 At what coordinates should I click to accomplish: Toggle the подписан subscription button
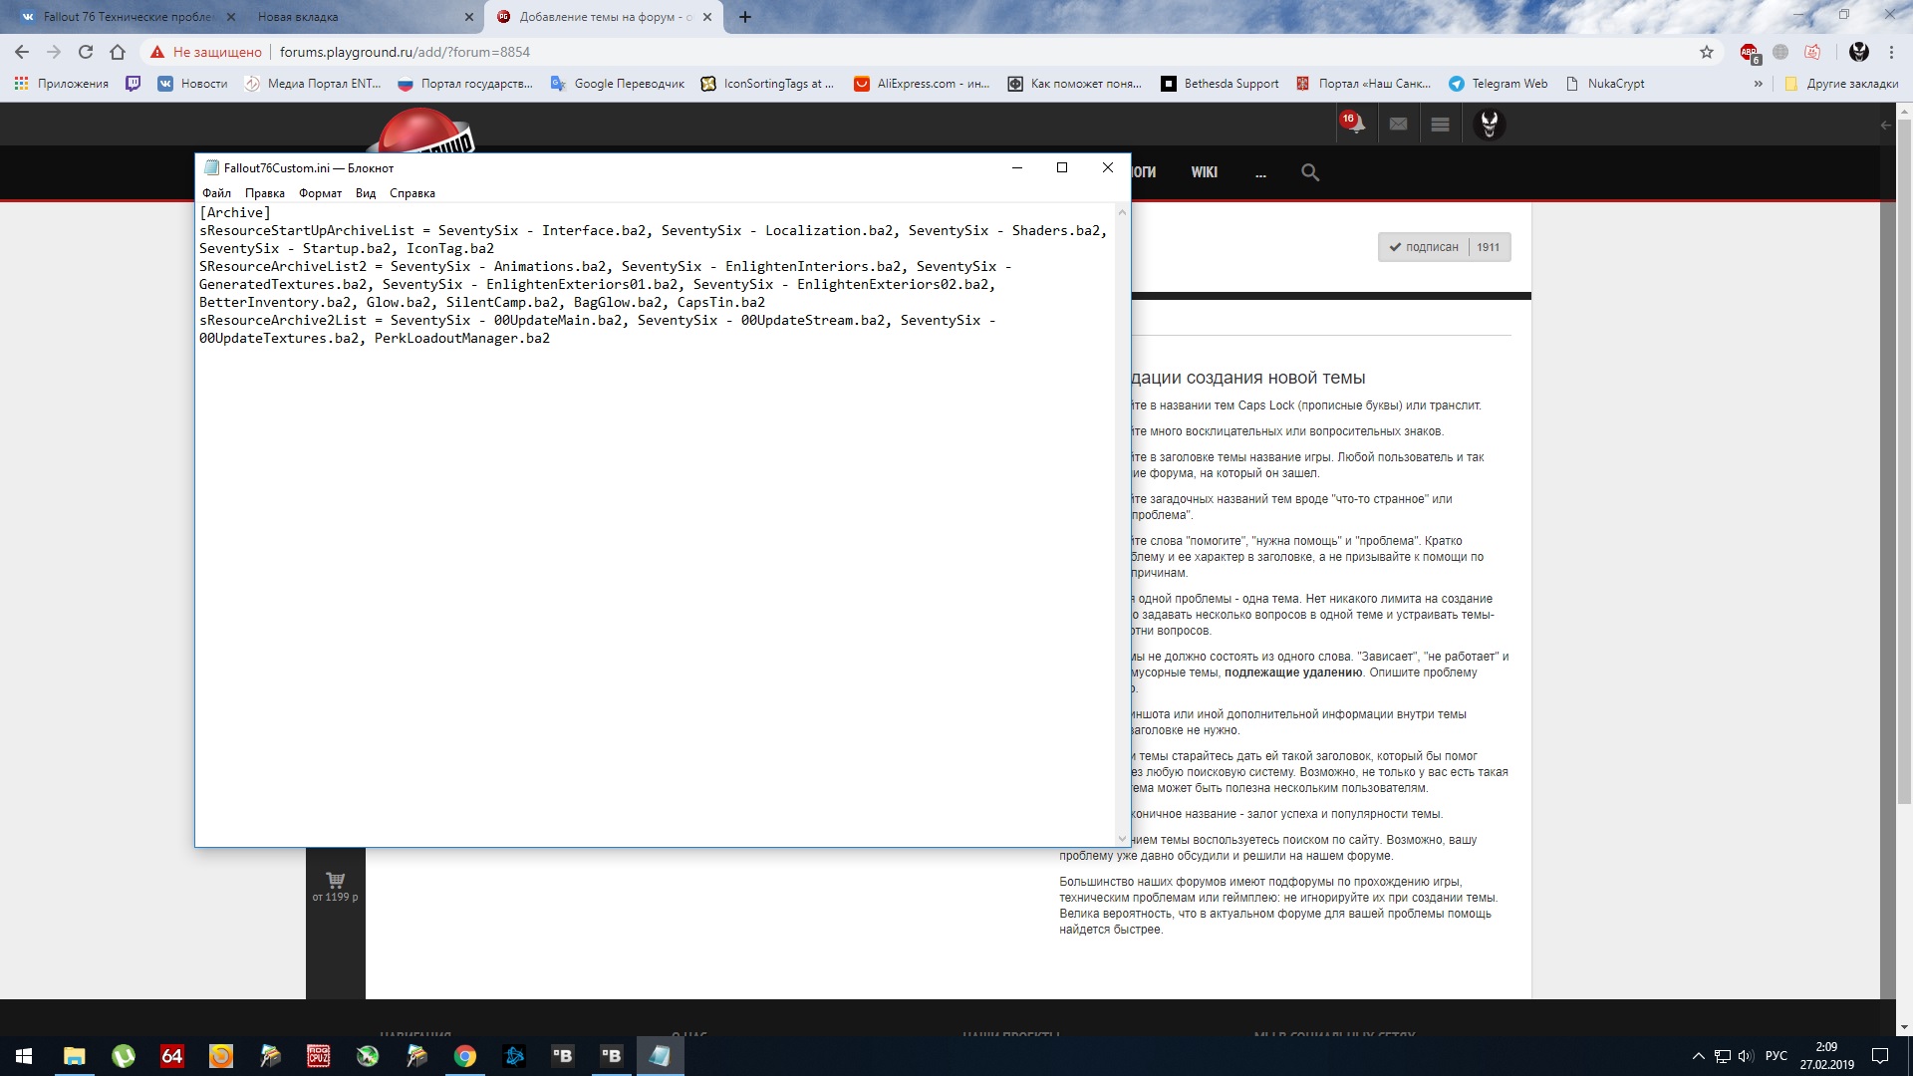1424,247
